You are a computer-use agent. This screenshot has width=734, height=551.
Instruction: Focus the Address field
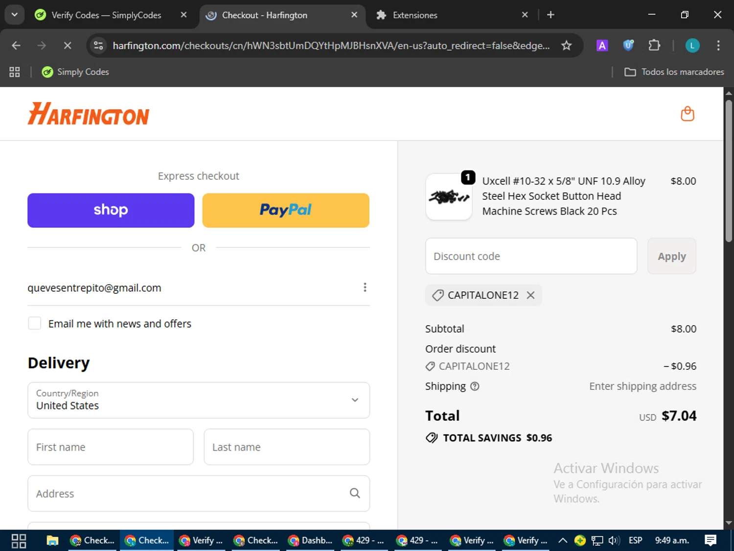pos(199,493)
